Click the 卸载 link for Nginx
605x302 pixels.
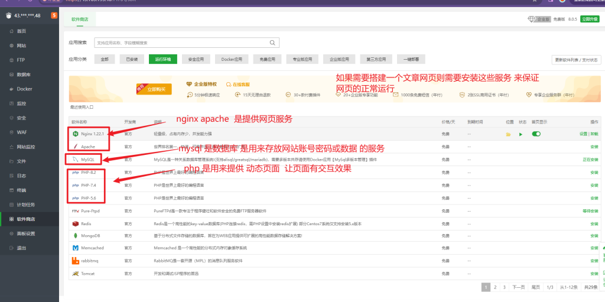pos(593,134)
